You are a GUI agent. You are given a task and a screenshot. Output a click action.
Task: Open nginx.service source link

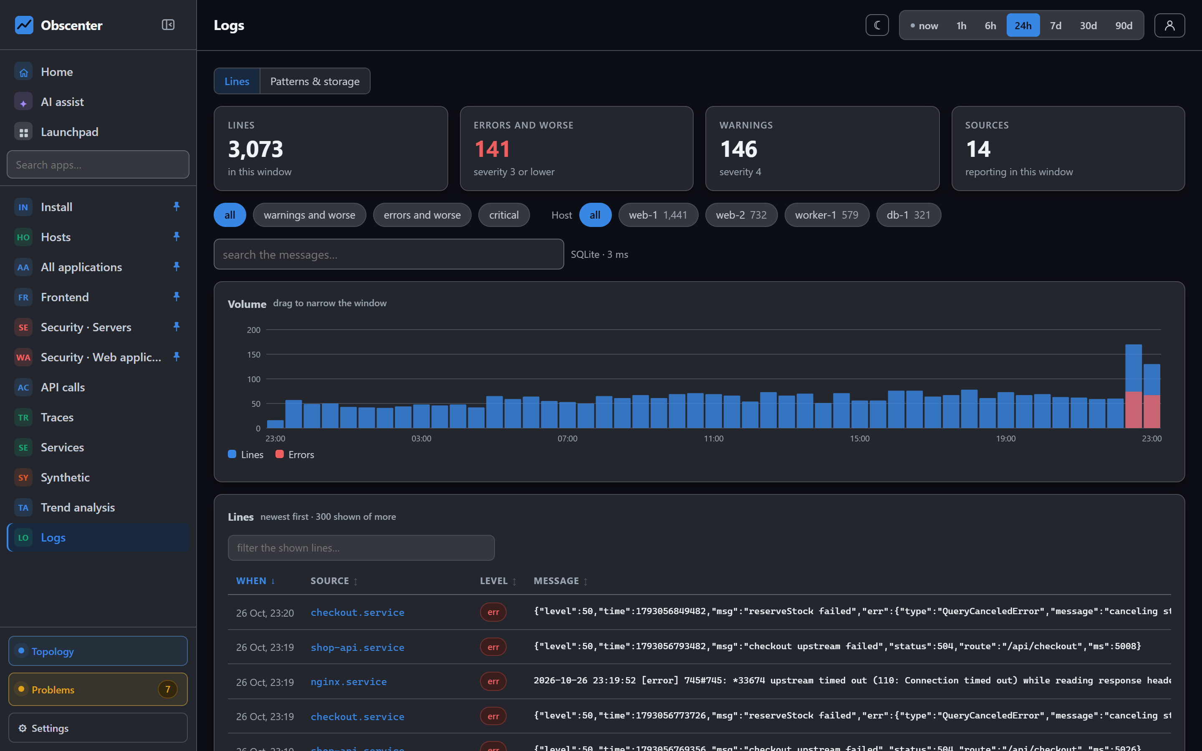click(x=348, y=681)
